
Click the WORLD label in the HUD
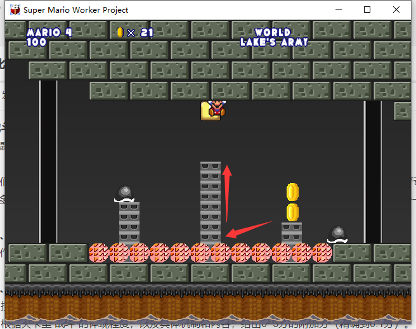273,32
